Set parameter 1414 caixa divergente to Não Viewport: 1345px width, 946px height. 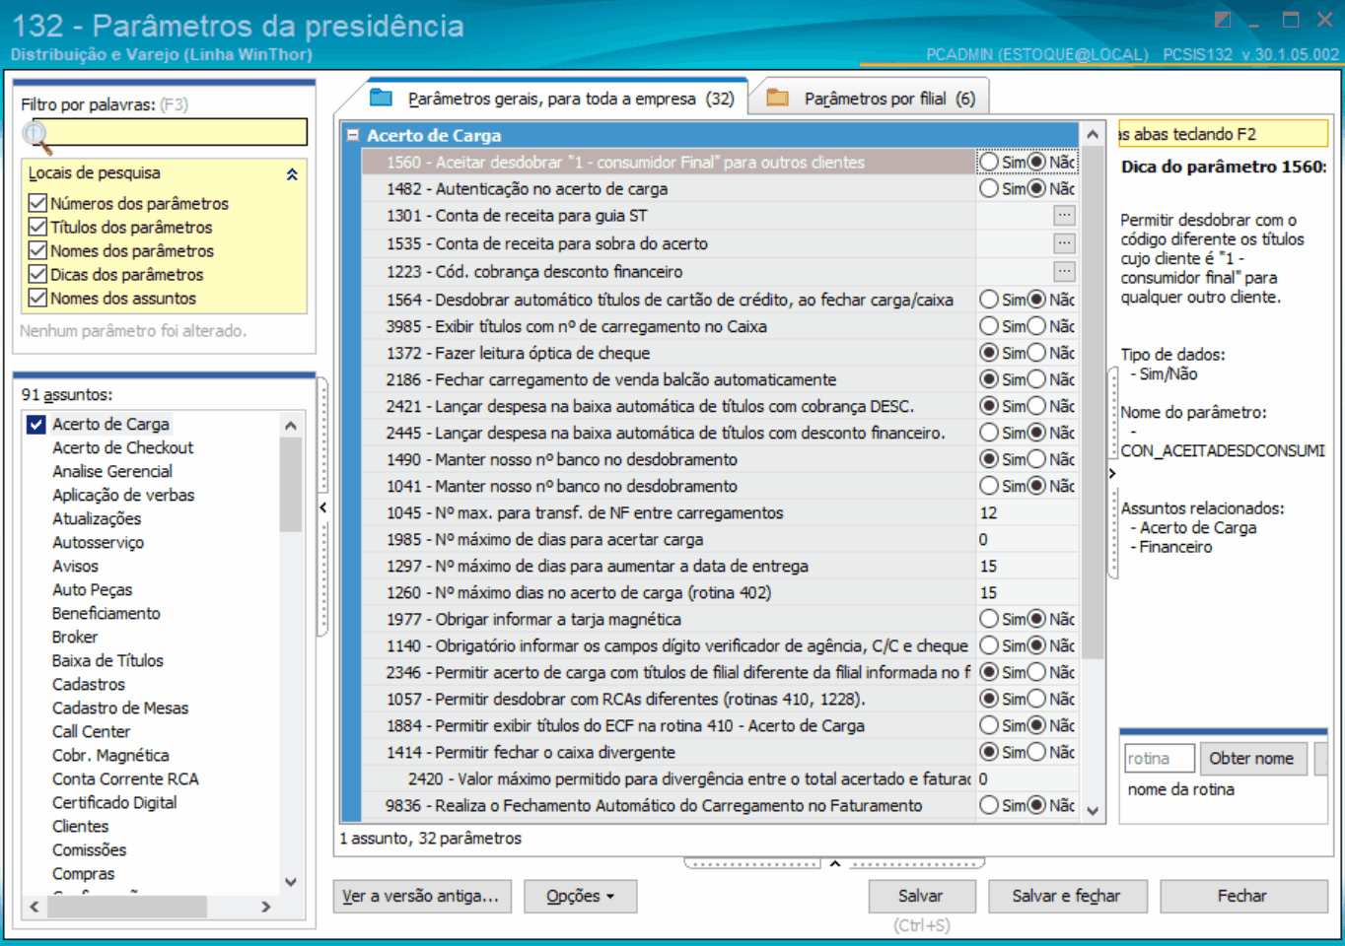tap(1036, 752)
